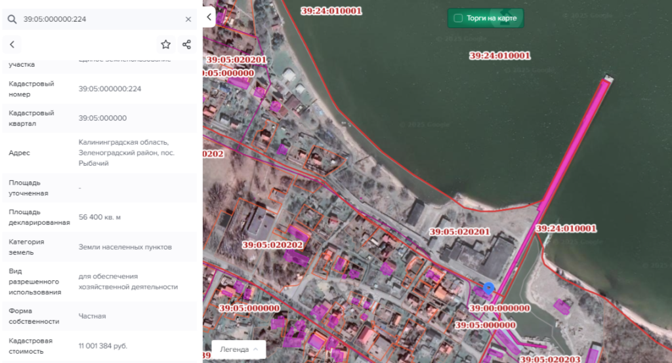
Task: Collapse the info side panel with the chevron
Action: tap(209, 17)
